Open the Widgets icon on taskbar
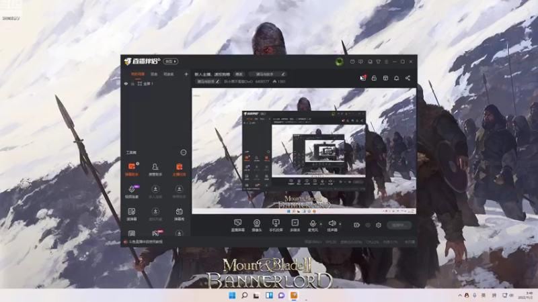This screenshot has width=538, height=302. (269, 295)
